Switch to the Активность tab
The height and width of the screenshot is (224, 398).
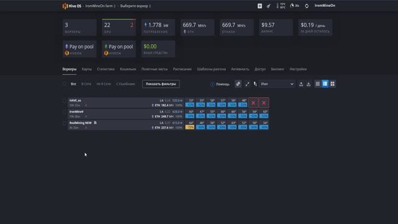tap(240, 69)
